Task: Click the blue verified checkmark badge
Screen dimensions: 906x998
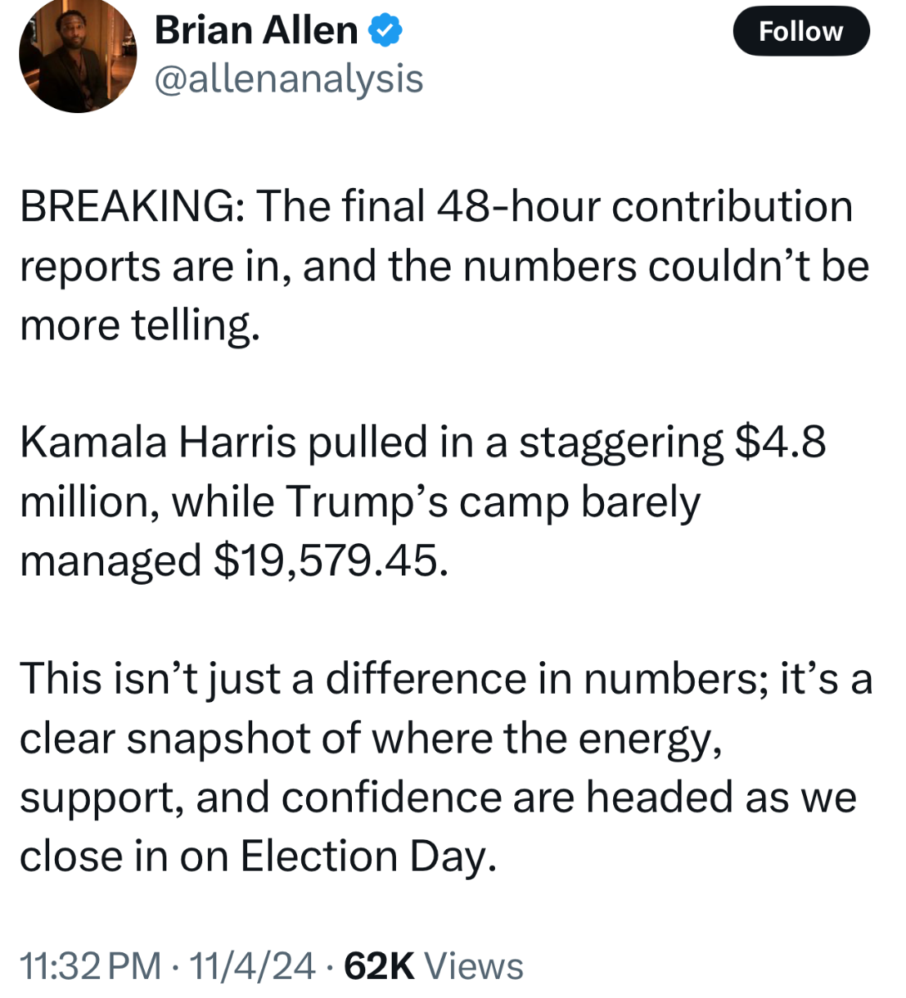Action: point(385,32)
